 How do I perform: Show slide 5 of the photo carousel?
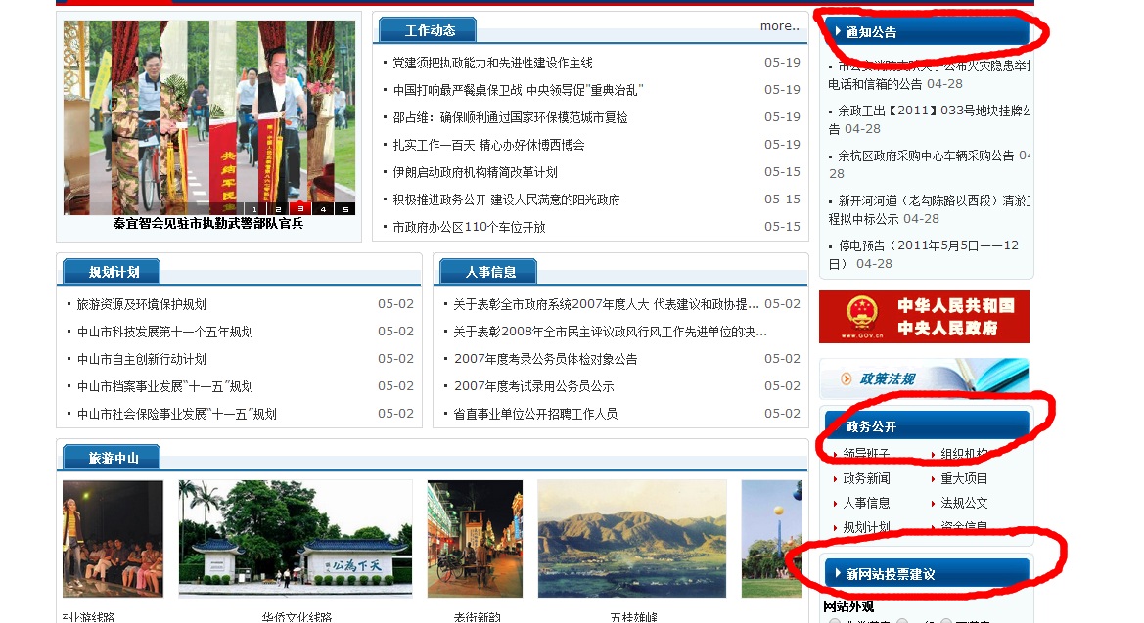(x=344, y=209)
